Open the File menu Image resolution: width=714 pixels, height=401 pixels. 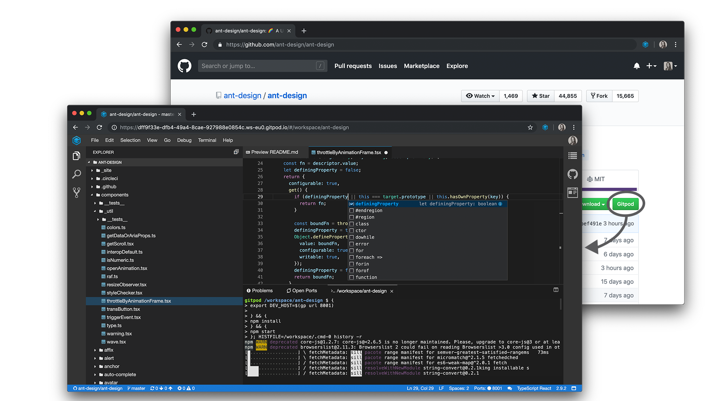(95, 140)
